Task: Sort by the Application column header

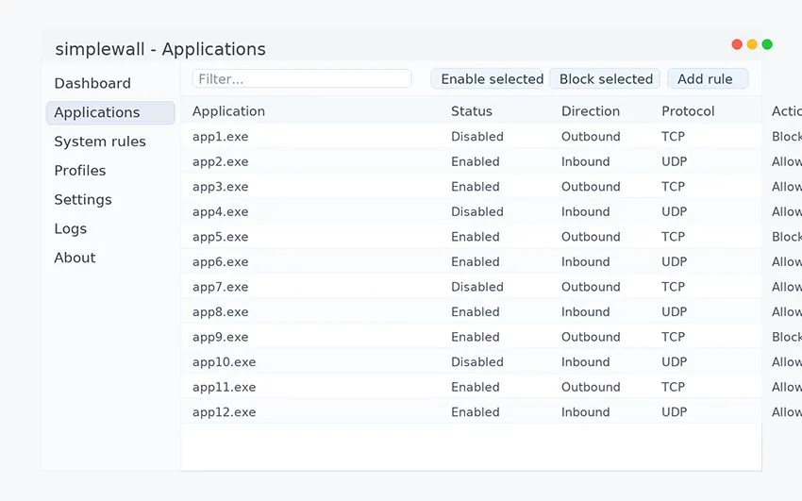Action: [x=228, y=111]
